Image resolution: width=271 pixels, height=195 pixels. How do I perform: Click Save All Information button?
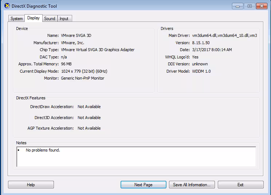[192, 185]
